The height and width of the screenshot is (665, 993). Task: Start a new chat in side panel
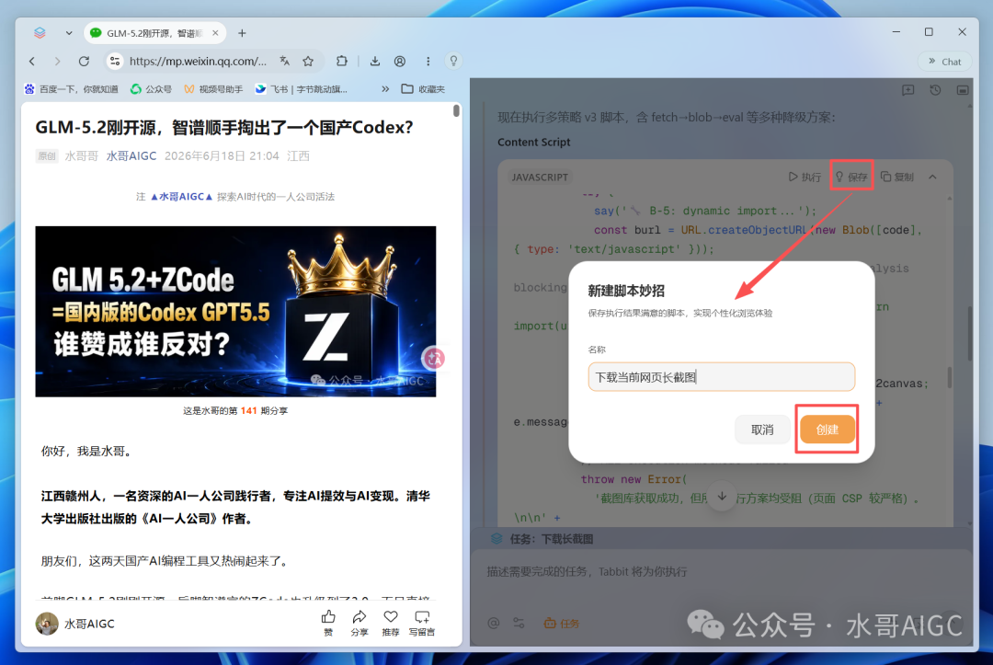pyautogui.click(x=908, y=90)
